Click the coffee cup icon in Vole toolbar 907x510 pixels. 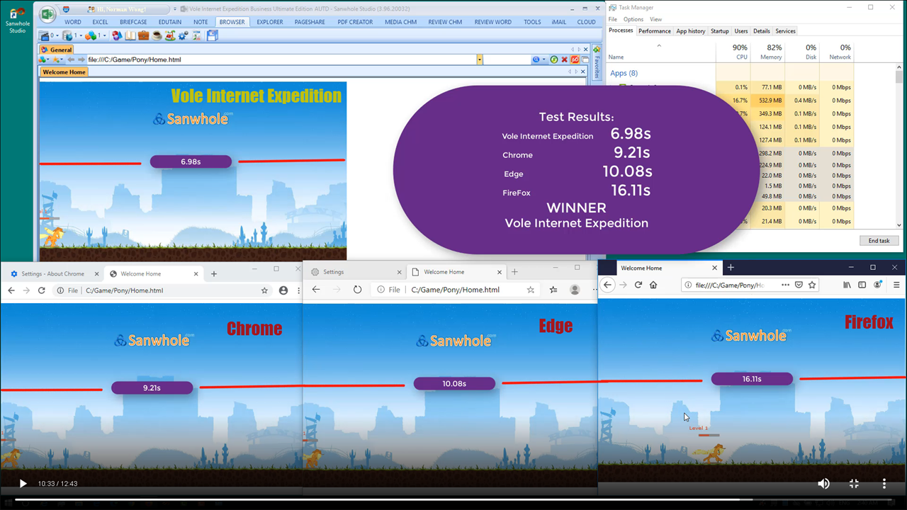pyautogui.click(x=157, y=35)
